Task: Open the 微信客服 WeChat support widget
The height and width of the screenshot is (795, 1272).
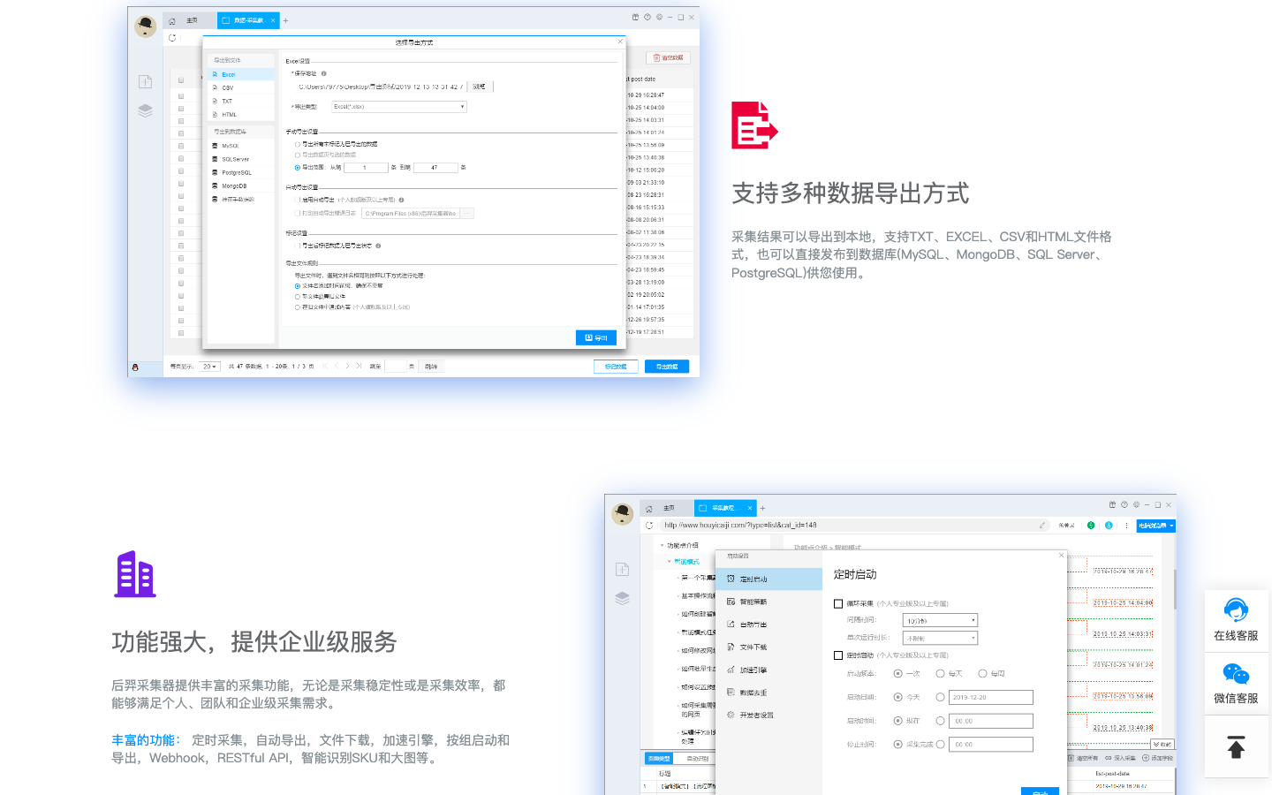Action: [1236, 684]
